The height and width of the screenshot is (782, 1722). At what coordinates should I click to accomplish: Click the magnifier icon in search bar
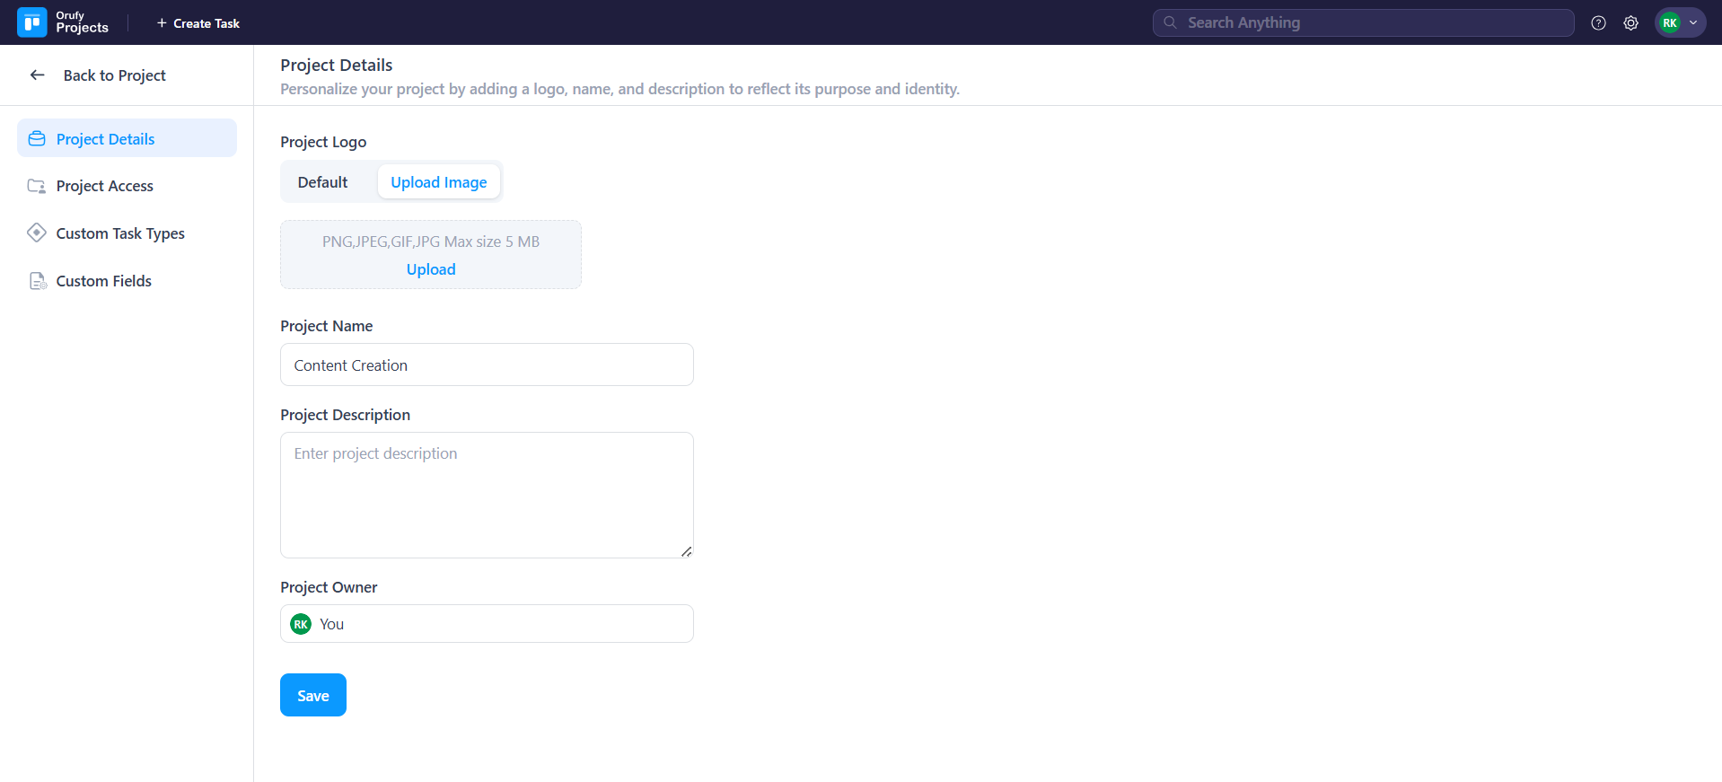(1170, 23)
